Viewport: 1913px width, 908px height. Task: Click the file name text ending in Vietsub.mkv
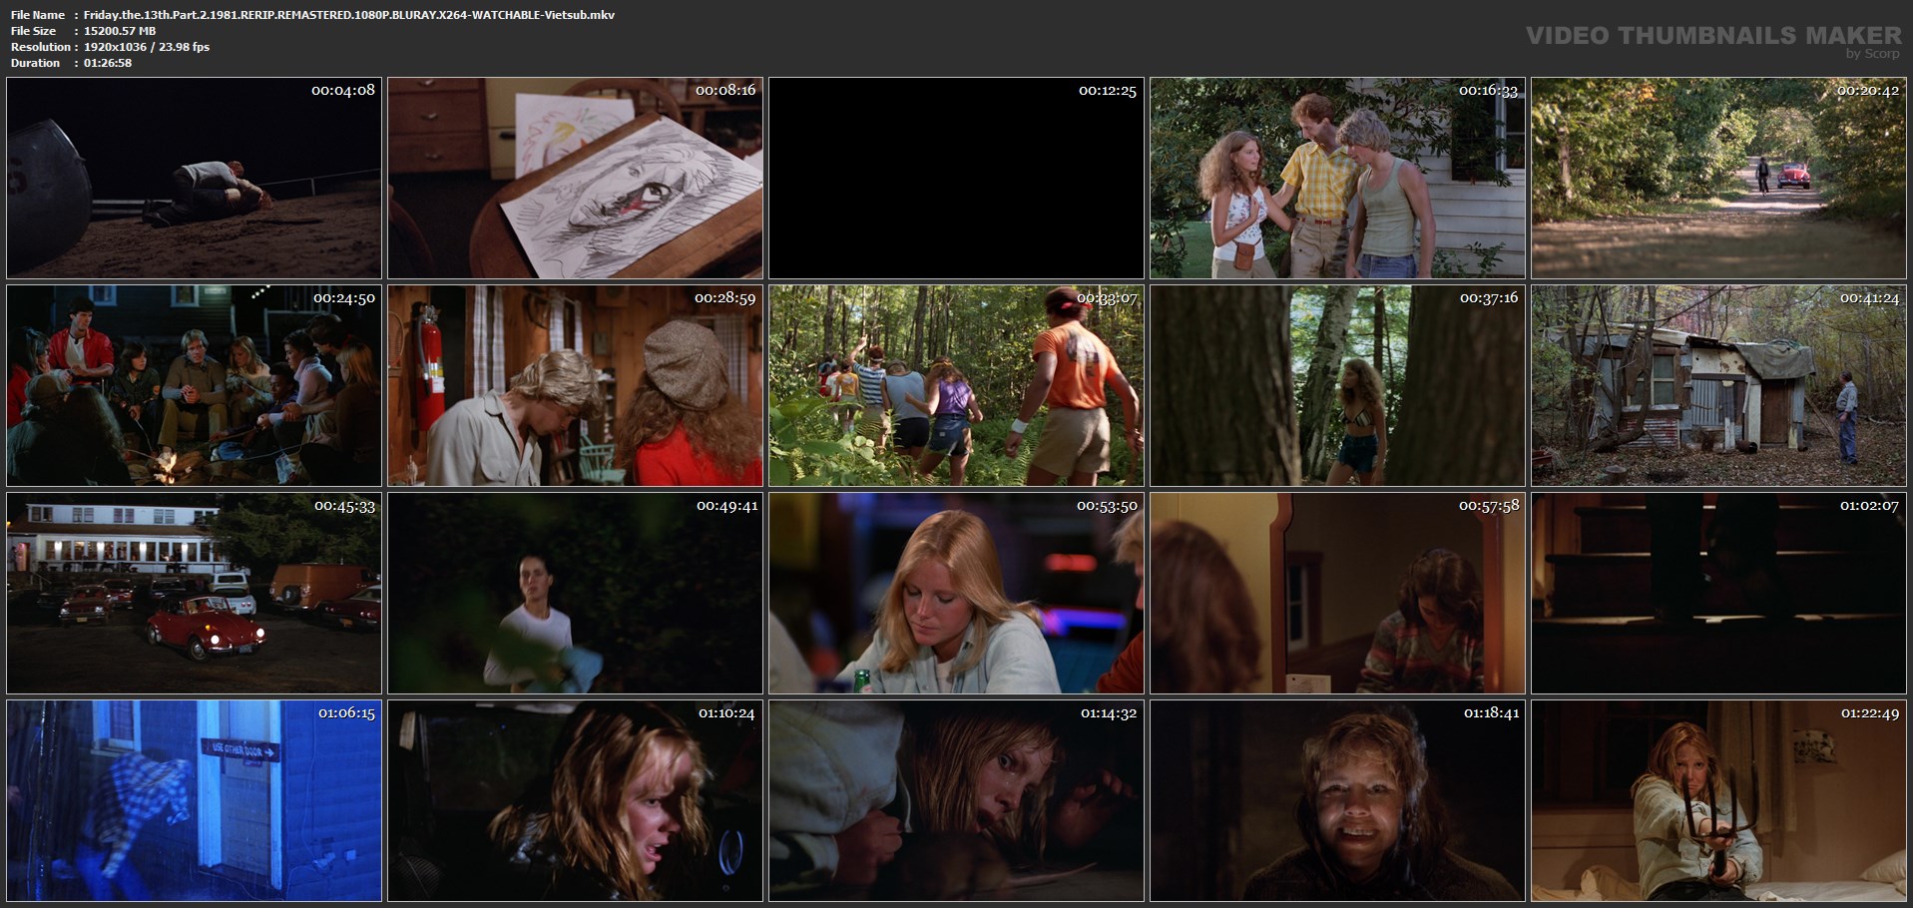click(349, 15)
